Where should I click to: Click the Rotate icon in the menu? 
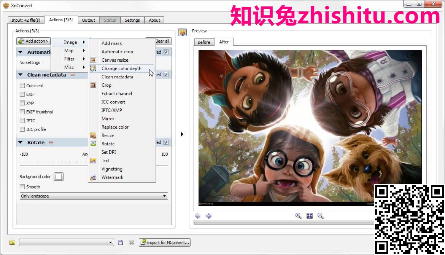[93, 144]
